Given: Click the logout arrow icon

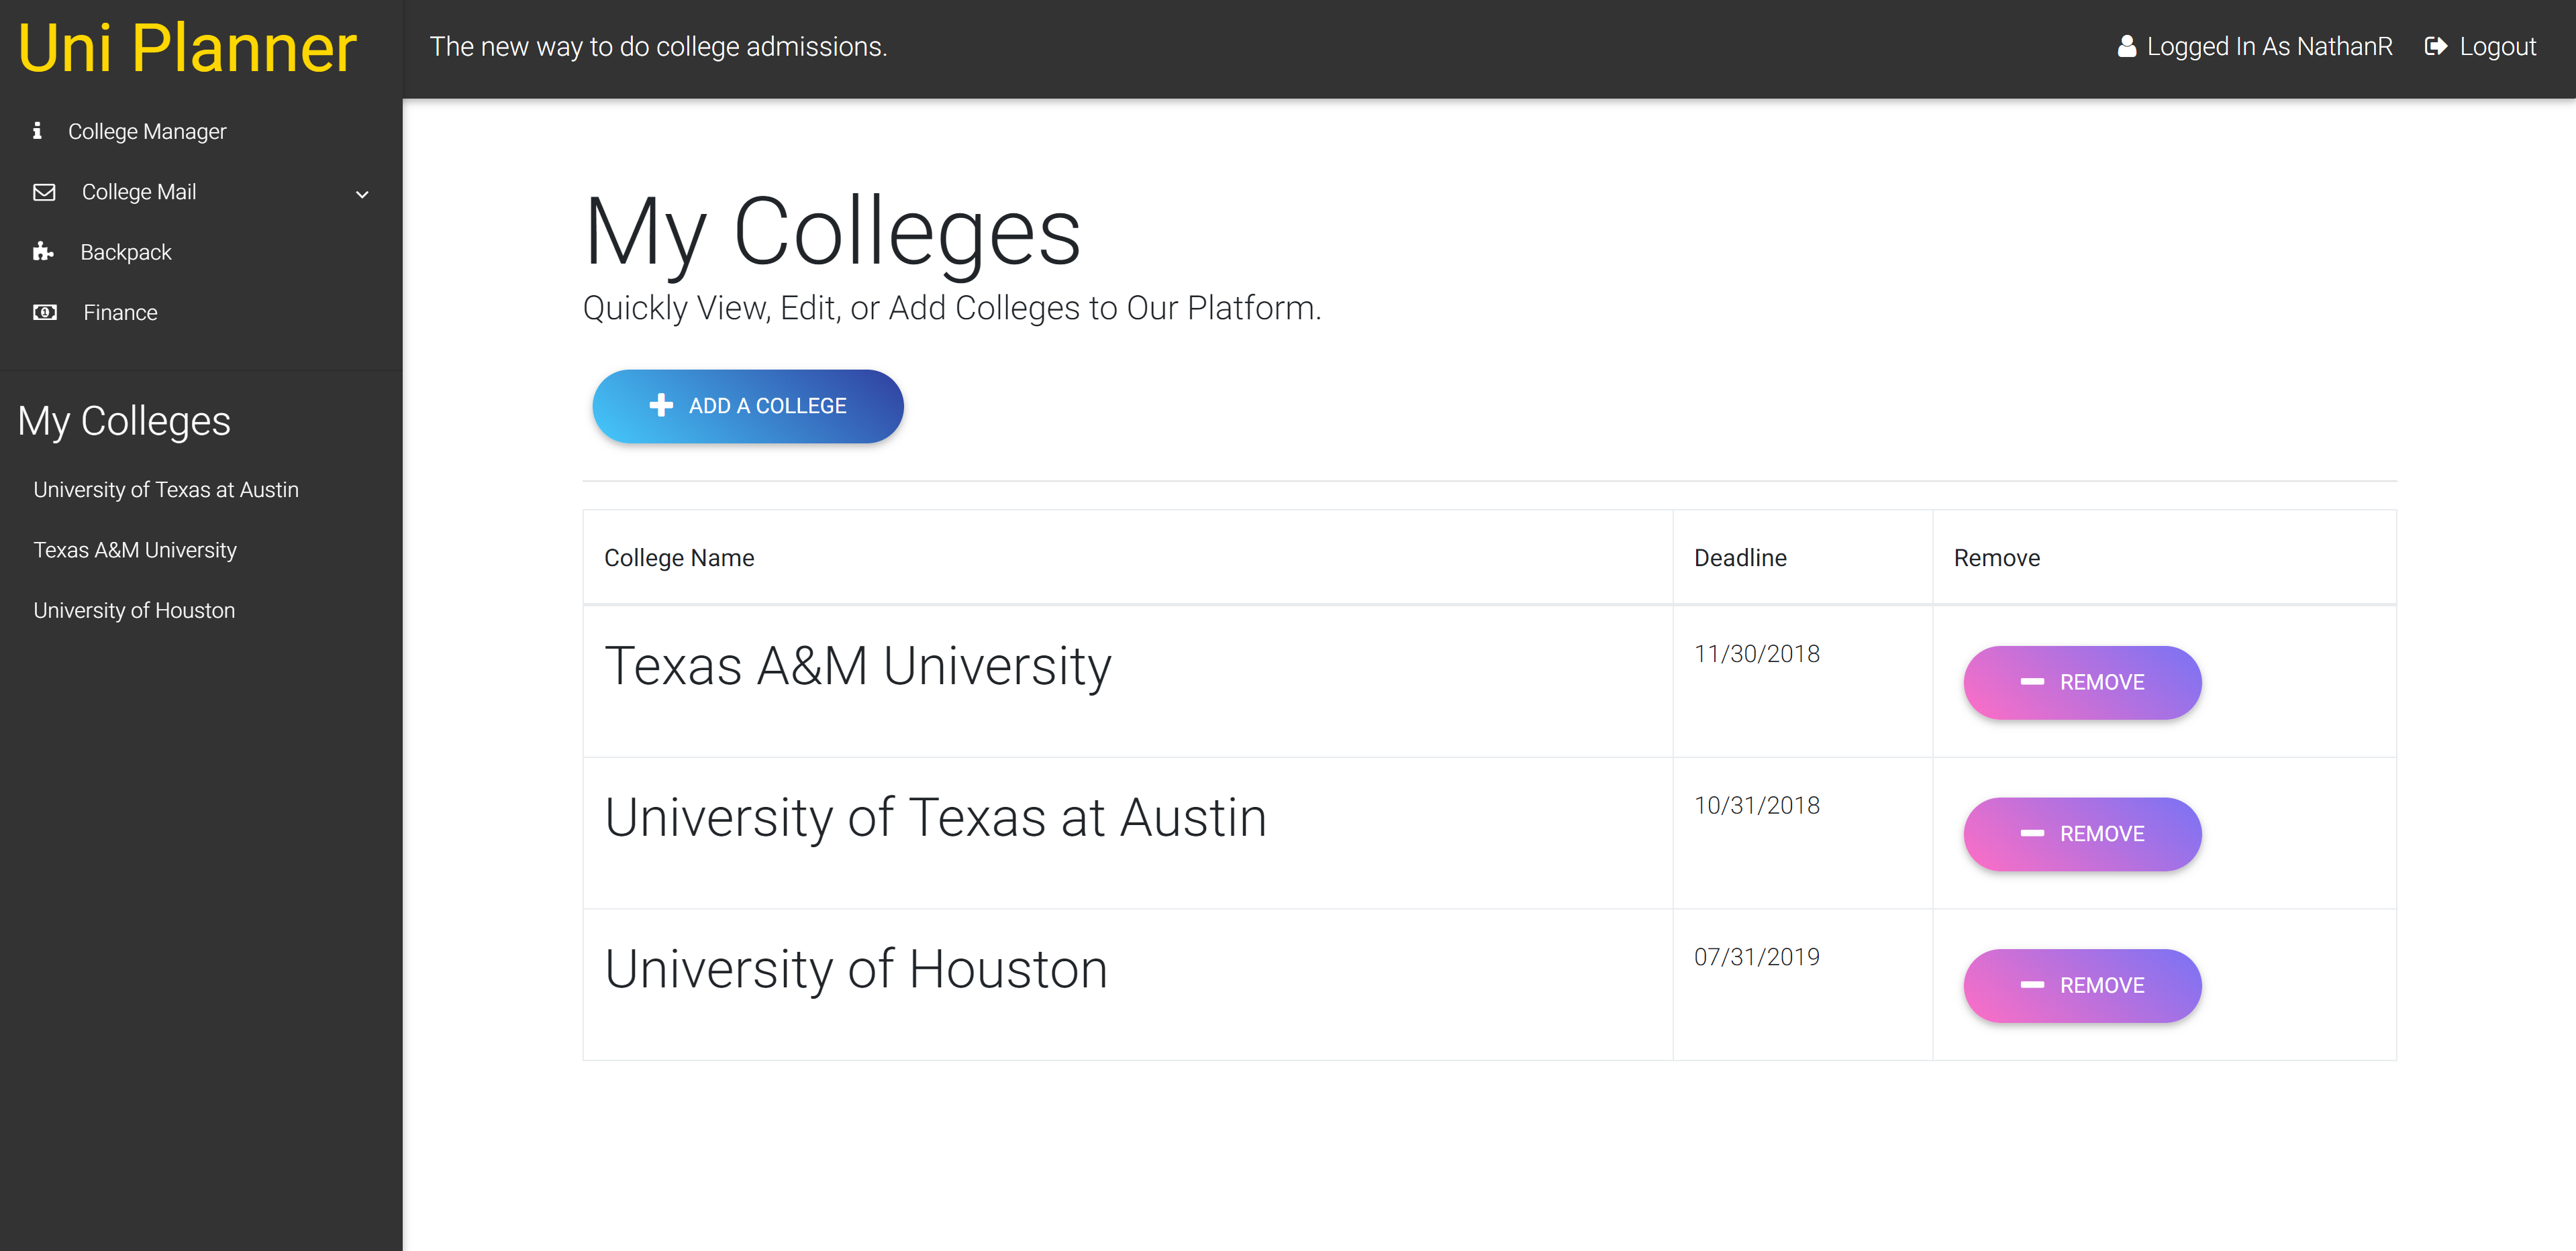Looking at the screenshot, I should click(x=2436, y=47).
